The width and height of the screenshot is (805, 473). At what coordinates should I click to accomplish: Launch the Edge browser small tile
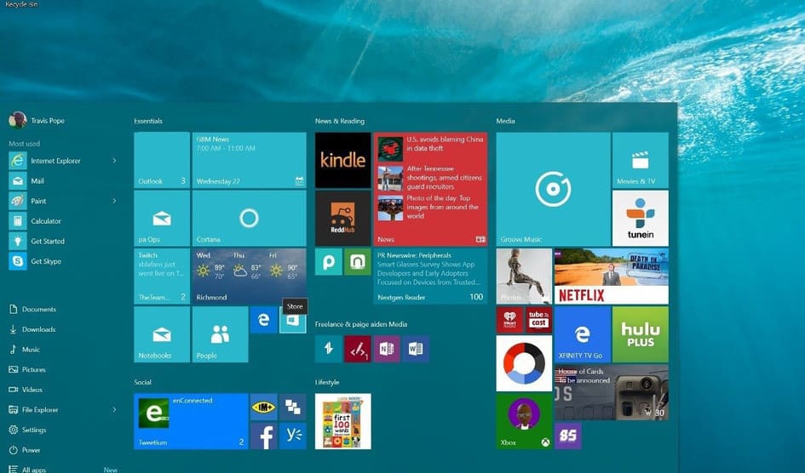pyautogui.click(x=263, y=320)
